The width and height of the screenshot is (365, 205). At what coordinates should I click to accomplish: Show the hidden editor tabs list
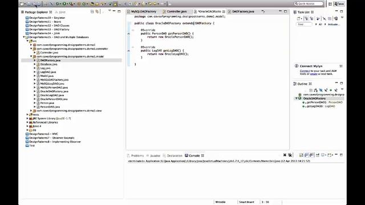tap(263, 11)
